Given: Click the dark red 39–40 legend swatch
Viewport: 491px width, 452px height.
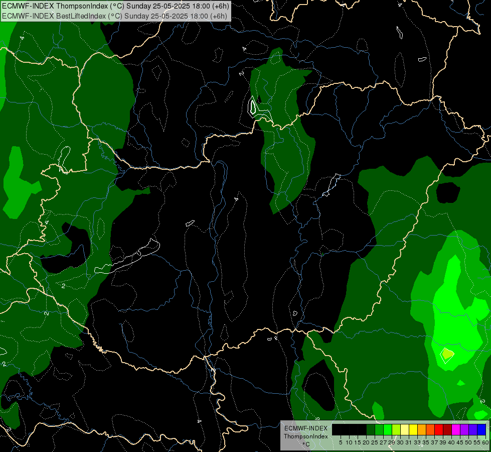Looking at the screenshot, I should (447, 429).
